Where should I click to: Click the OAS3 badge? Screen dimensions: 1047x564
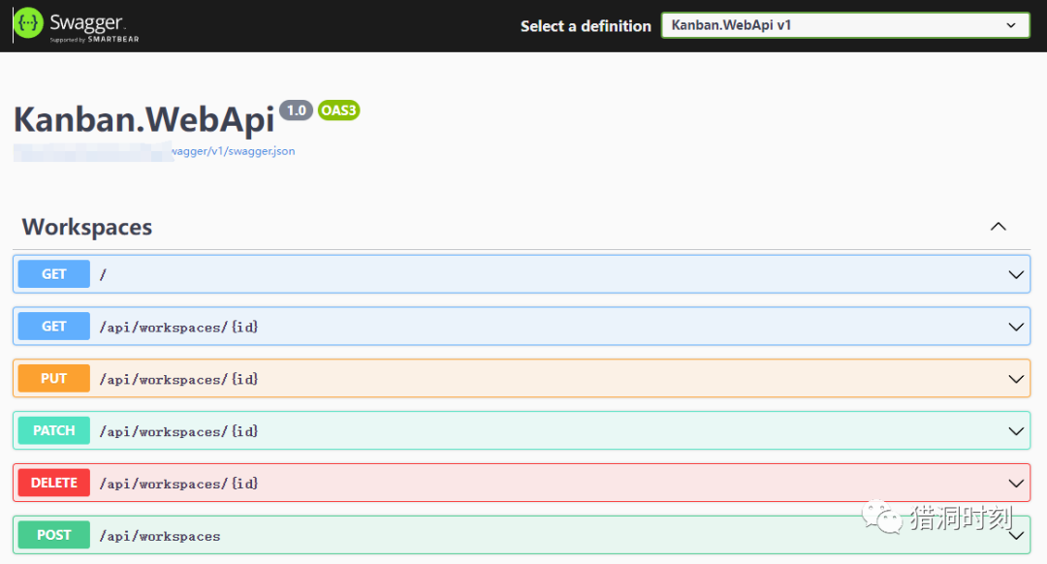point(339,110)
